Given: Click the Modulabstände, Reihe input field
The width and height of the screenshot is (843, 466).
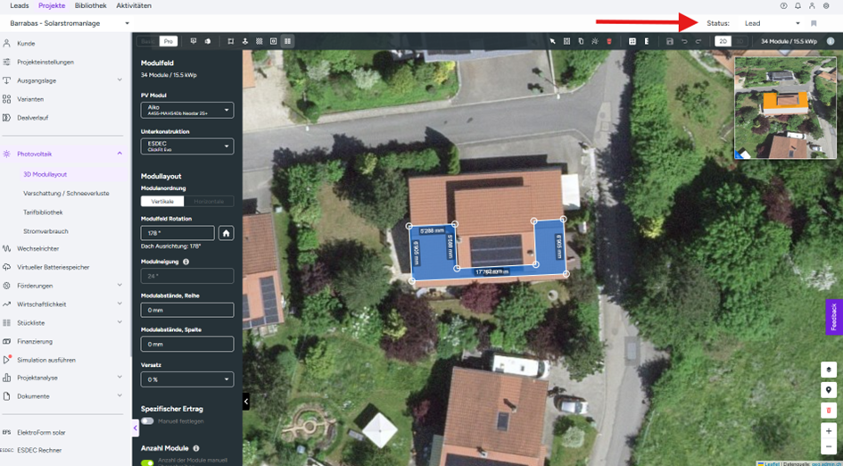Looking at the screenshot, I should point(187,310).
